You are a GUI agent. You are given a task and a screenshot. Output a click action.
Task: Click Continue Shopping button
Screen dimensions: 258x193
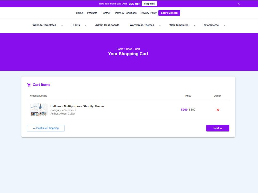(x=46, y=128)
